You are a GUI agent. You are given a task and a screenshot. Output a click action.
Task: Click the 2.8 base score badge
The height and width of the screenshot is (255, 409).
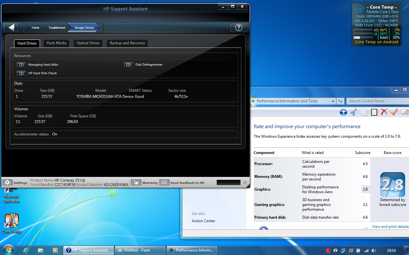tap(392, 185)
